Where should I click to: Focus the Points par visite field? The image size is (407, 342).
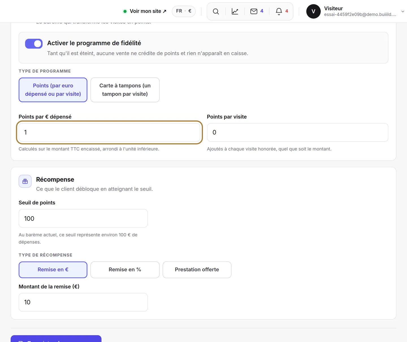298,132
